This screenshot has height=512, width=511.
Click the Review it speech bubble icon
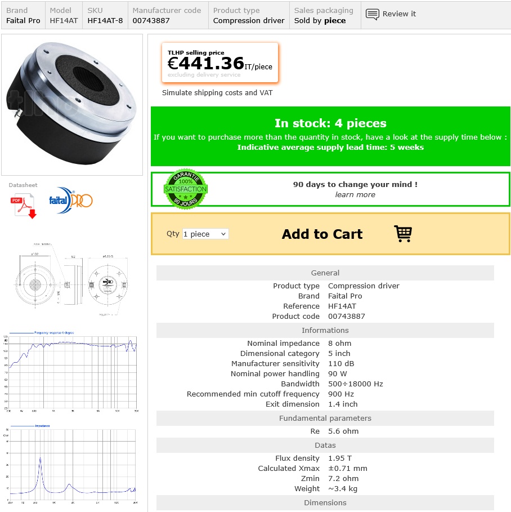coord(373,15)
